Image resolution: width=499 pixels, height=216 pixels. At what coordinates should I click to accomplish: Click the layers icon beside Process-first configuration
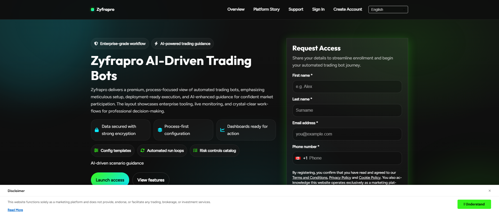click(160, 130)
